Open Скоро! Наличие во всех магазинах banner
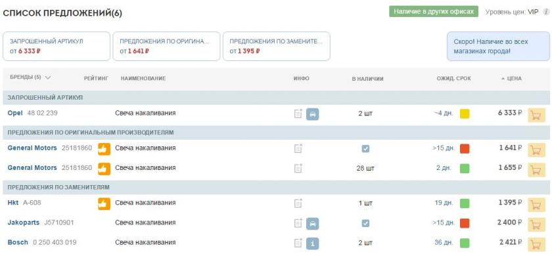The image size is (552, 254). pos(498,46)
